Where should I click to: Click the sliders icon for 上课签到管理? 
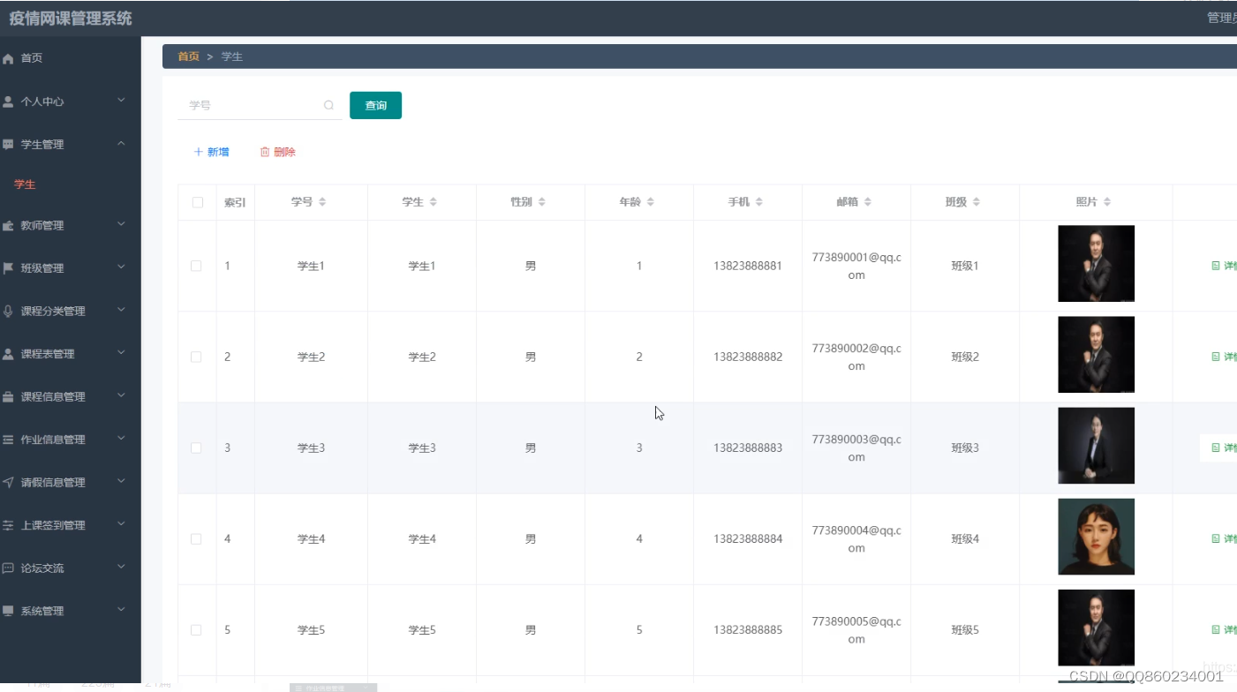(8, 525)
